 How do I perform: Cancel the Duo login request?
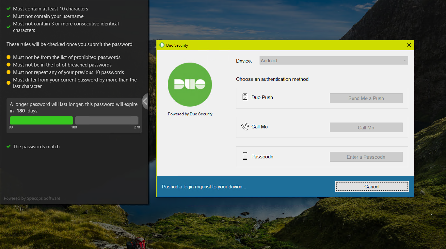tap(372, 186)
